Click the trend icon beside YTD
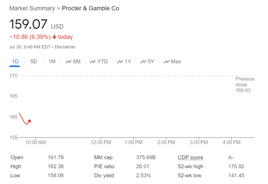This screenshot has width=268, height=184. [93, 62]
